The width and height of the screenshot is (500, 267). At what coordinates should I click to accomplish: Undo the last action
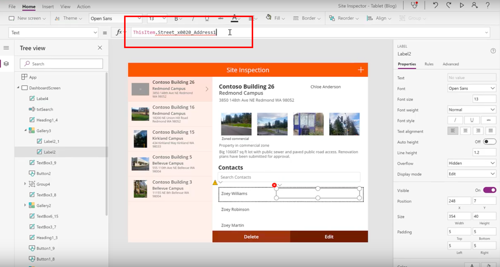(x=435, y=5)
